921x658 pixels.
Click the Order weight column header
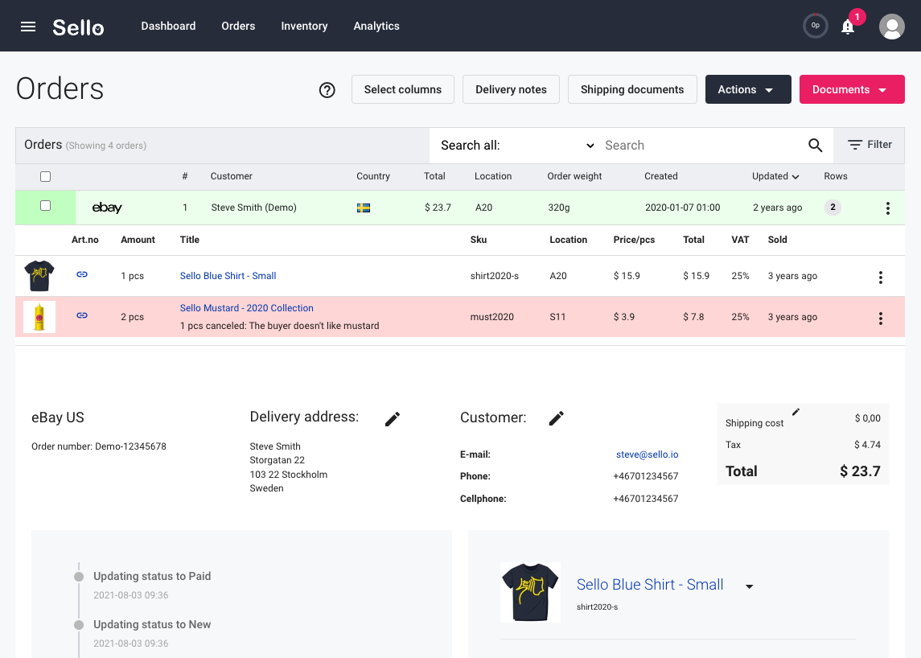click(x=574, y=176)
